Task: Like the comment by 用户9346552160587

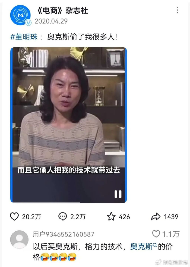Action: (156, 234)
